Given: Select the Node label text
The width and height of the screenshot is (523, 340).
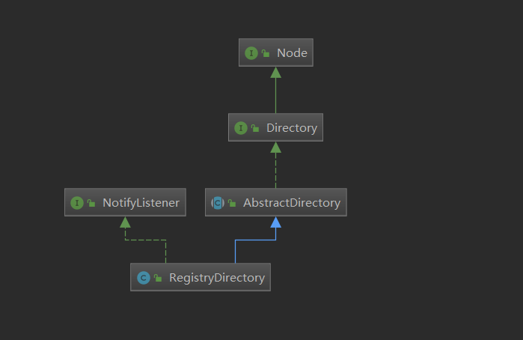Looking at the screenshot, I should click(292, 53).
